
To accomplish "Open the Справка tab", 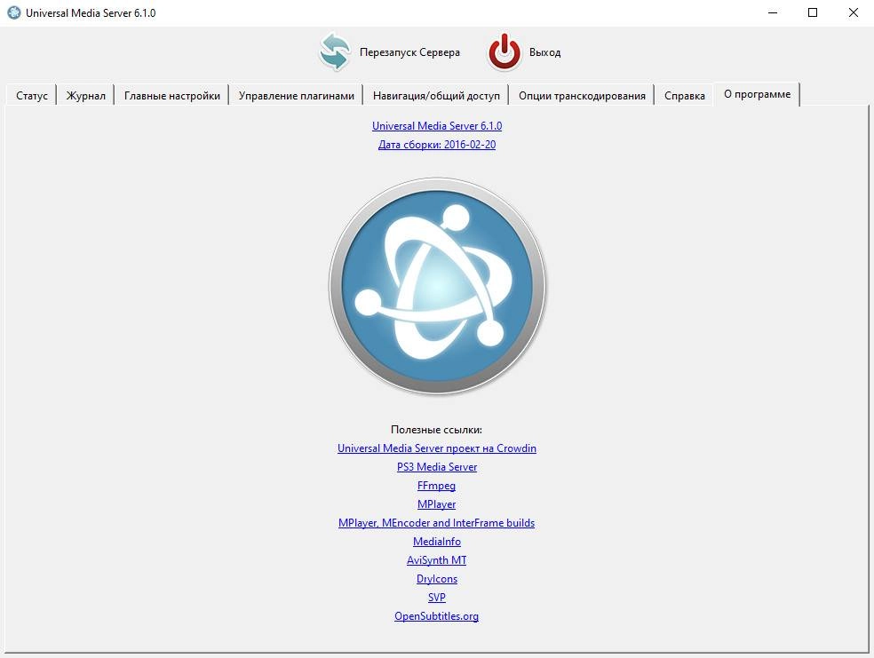I will pyautogui.click(x=685, y=95).
